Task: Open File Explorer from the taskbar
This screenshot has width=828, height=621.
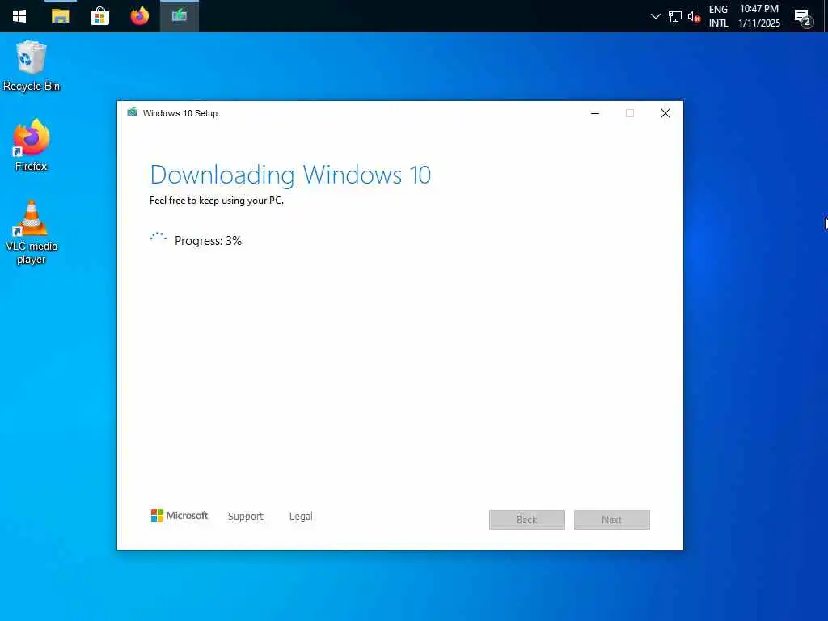Action: pyautogui.click(x=60, y=16)
